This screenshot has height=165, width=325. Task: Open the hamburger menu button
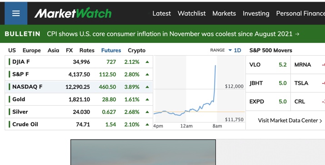(x=16, y=14)
